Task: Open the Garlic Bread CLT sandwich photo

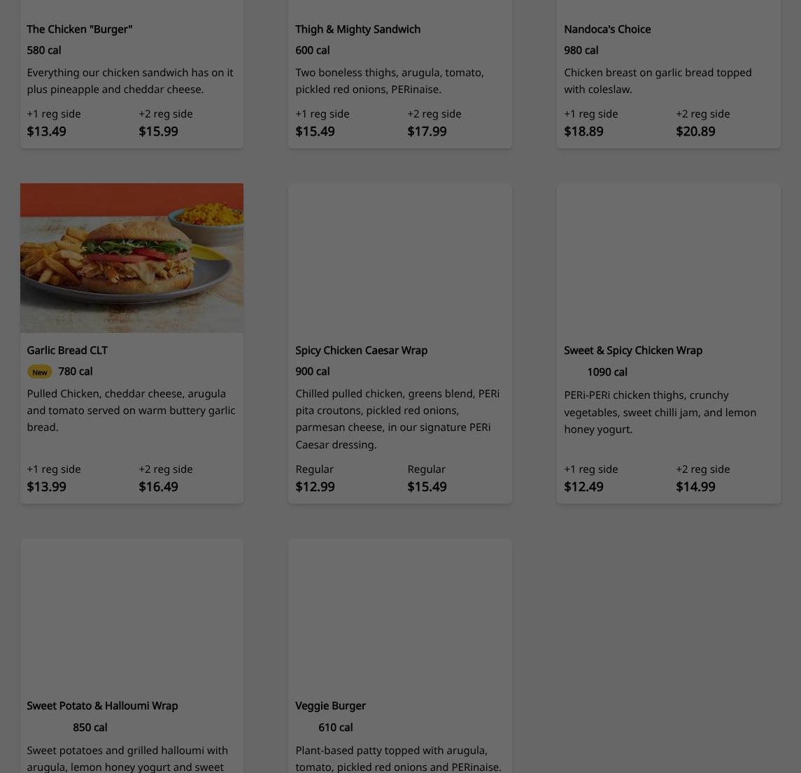Action: tap(132, 258)
